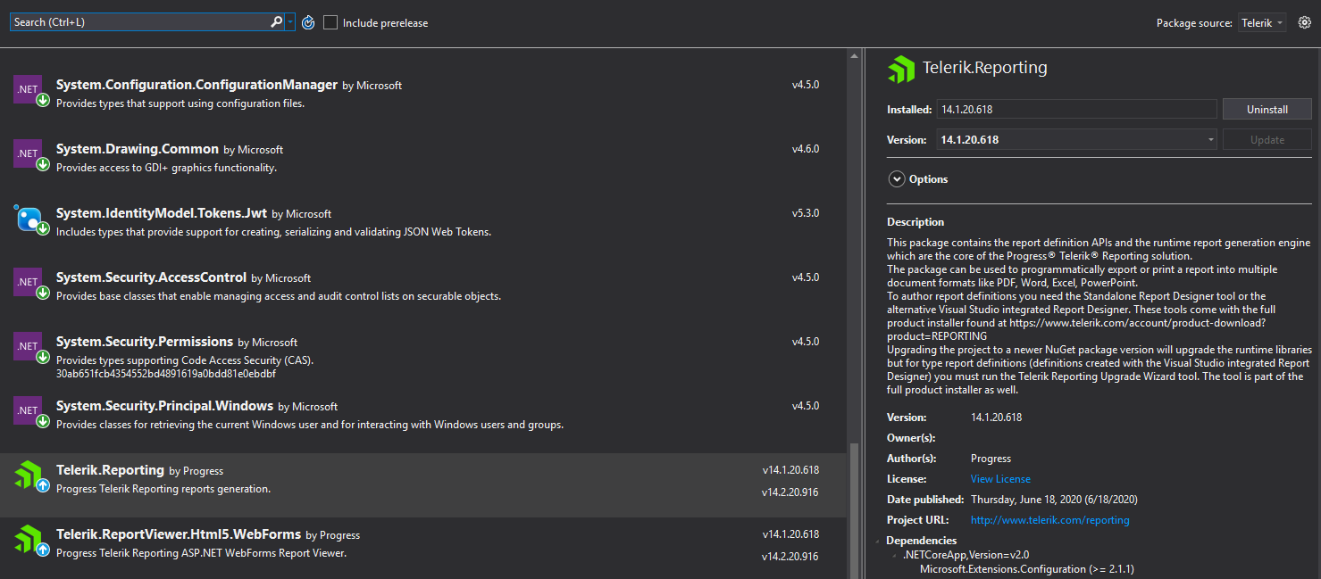The height and width of the screenshot is (579, 1321).
Task: Click Microsoft.Extensions.Configuration dependency entry
Action: [x=1026, y=568]
